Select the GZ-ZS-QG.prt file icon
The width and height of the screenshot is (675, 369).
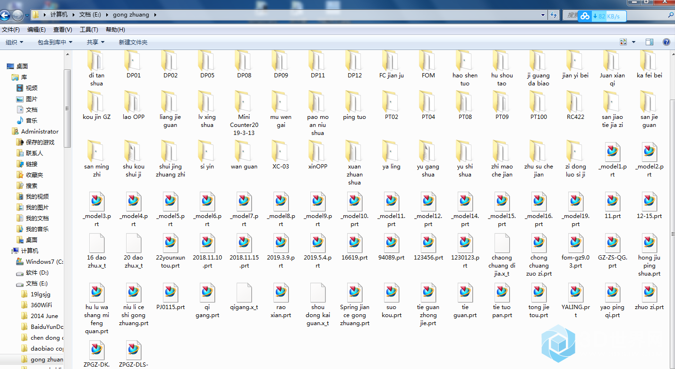coord(612,243)
